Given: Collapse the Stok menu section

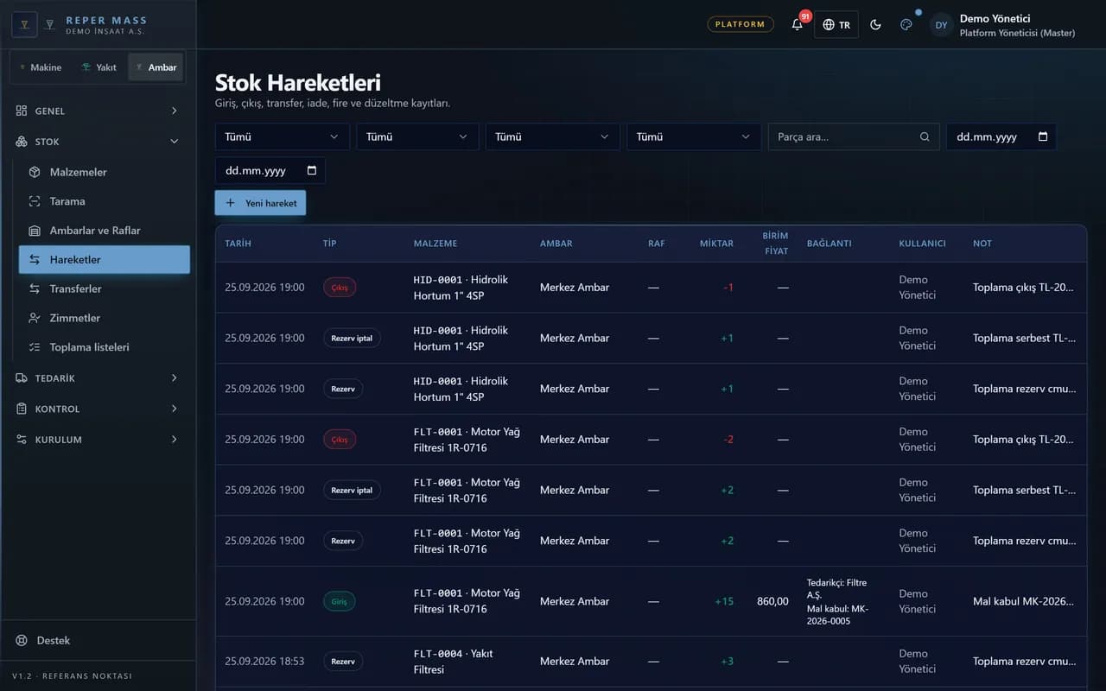Looking at the screenshot, I should 99,142.
